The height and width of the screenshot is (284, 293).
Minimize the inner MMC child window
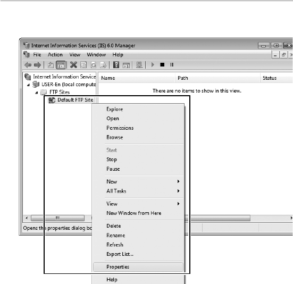(x=275, y=55)
